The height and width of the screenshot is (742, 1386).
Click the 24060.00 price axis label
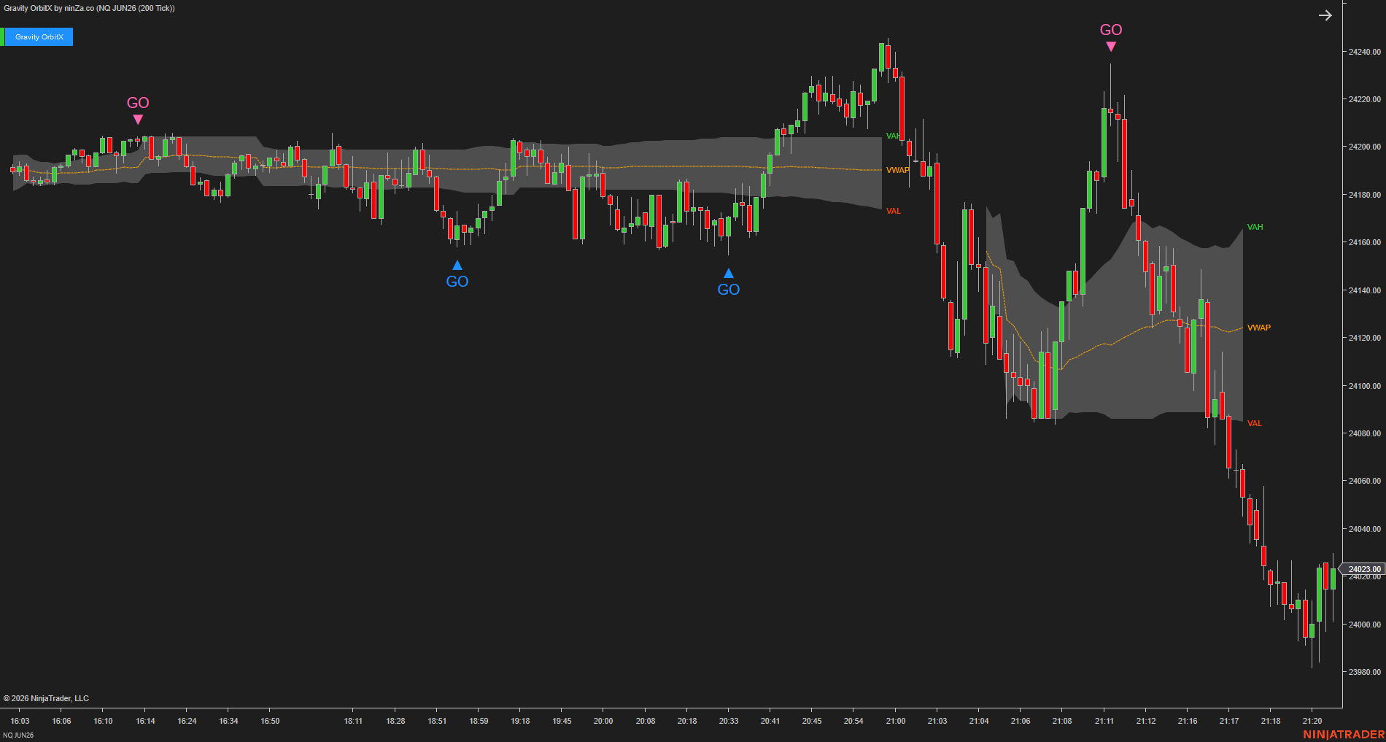pos(1364,481)
